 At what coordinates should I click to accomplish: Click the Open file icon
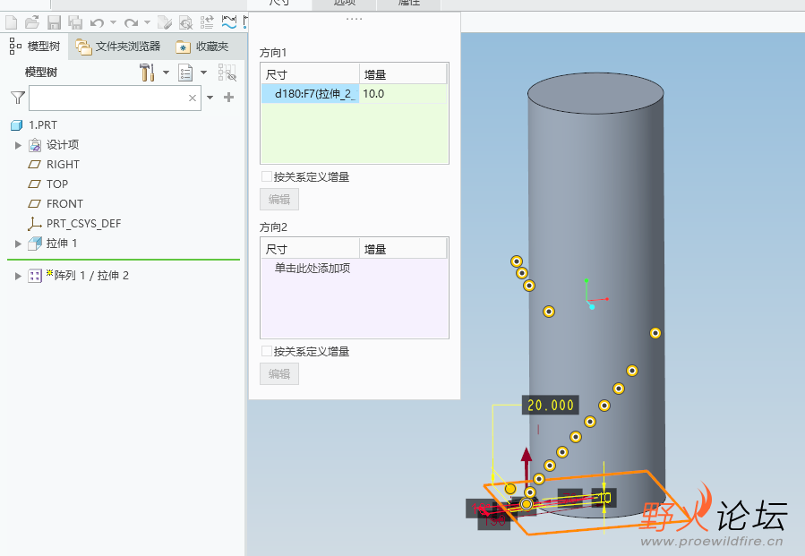point(32,22)
